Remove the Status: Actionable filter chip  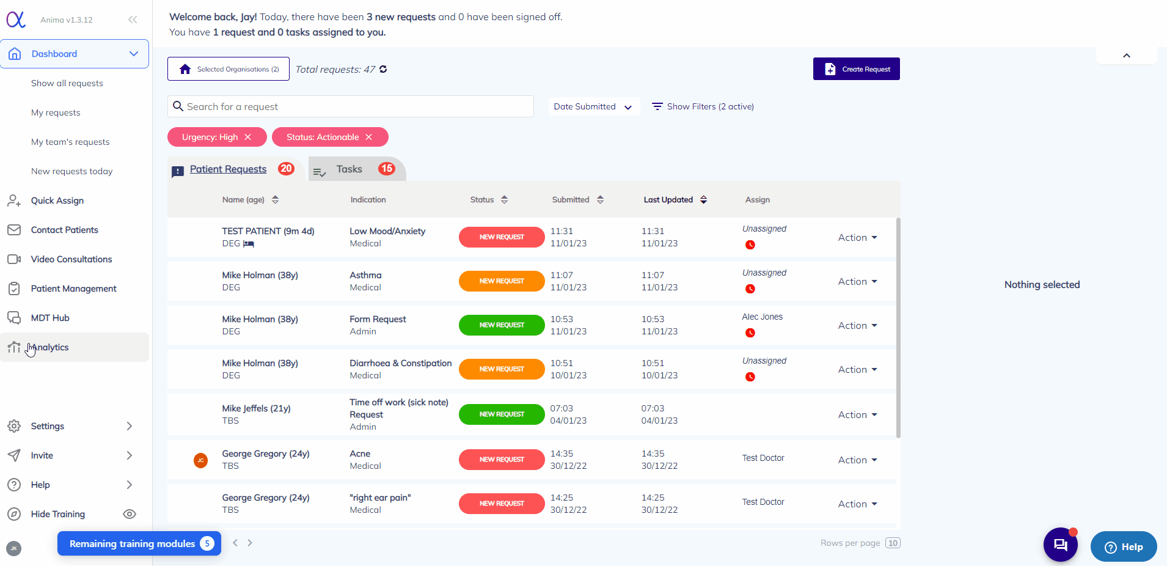(369, 137)
